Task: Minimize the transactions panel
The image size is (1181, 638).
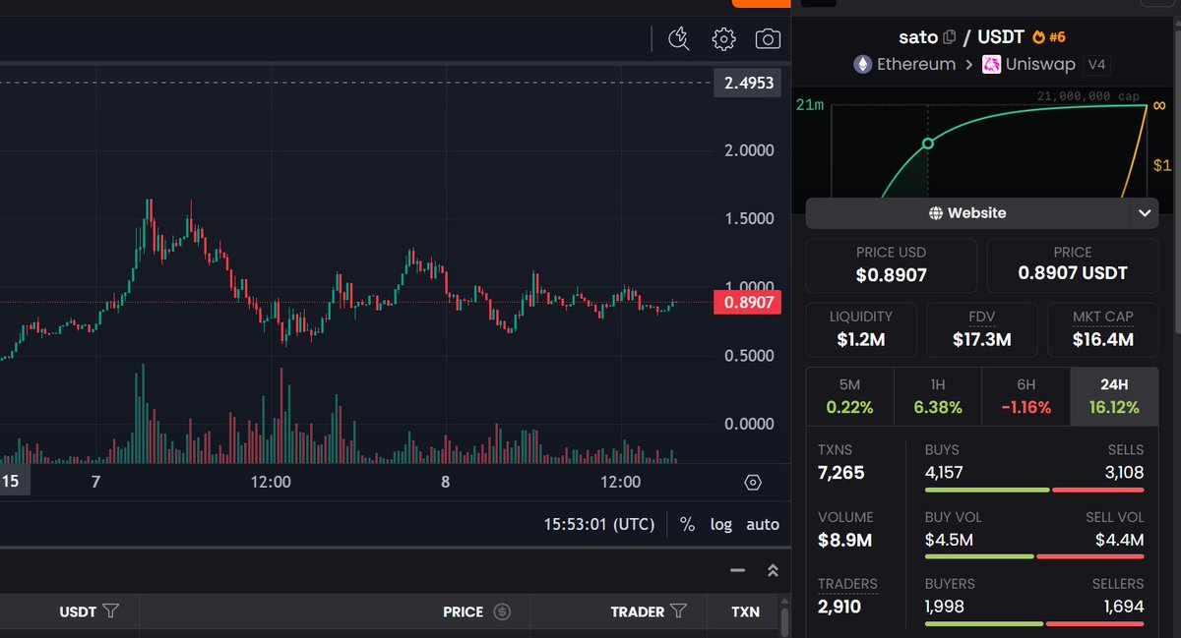Action: (x=737, y=570)
